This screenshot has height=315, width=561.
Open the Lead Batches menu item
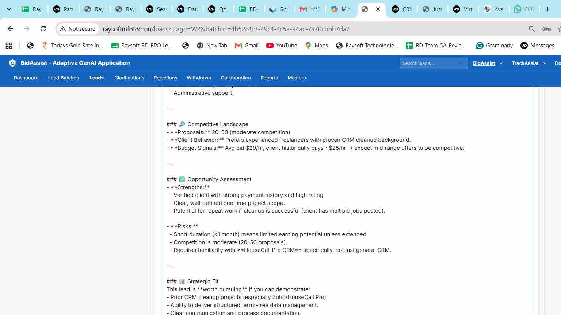coord(63,78)
